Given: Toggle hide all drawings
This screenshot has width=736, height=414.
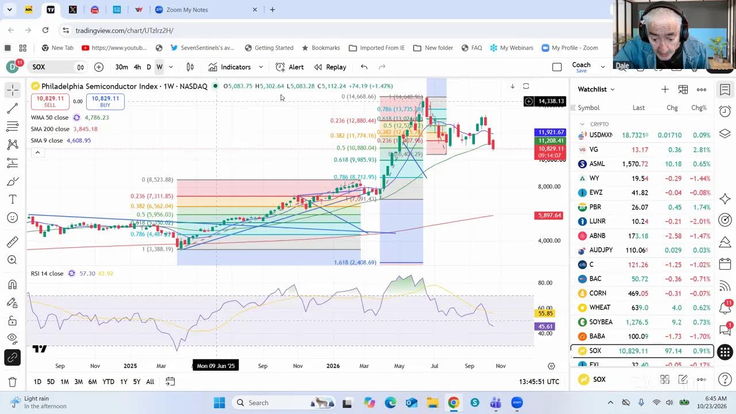Looking at the screenshot, I should point(12,339).
